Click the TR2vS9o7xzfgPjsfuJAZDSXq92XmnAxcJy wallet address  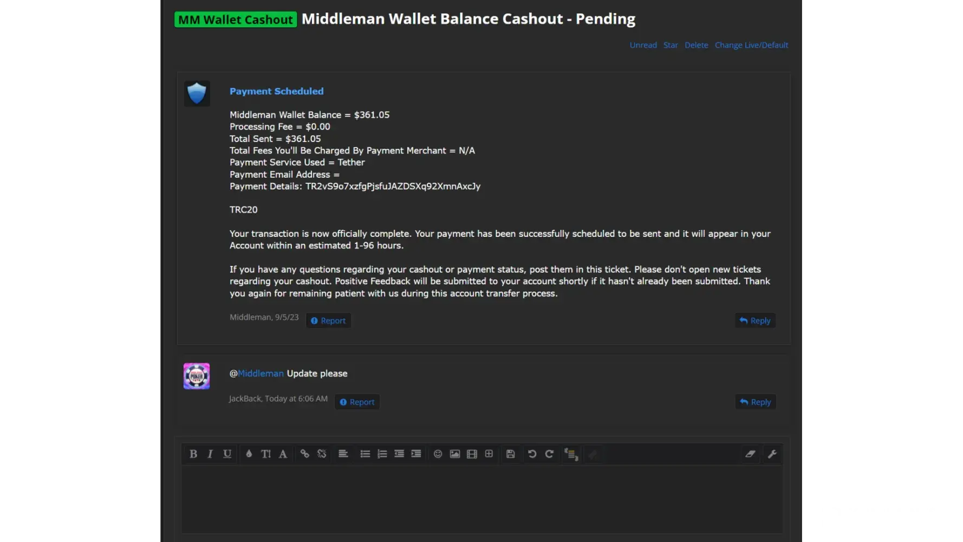click(393, 186)
